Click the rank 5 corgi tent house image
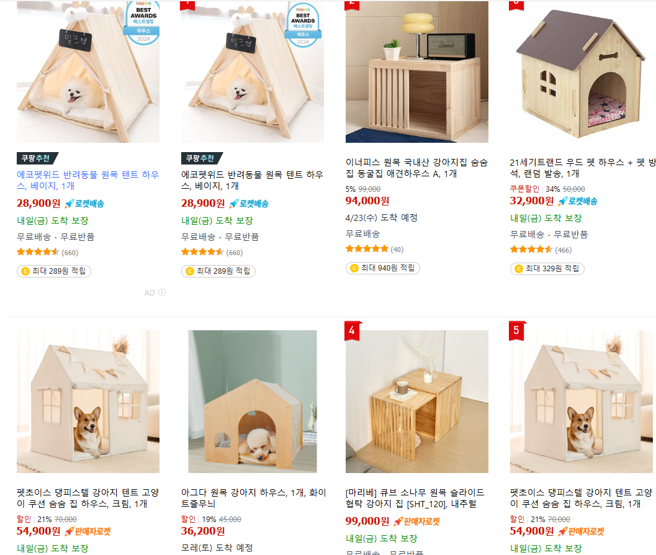The width and height of the screenshot is (656, 555). (x=581, y=402)
